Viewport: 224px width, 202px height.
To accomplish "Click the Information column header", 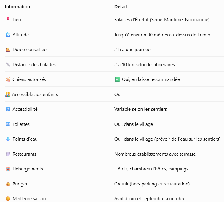I will click(17, 7).
